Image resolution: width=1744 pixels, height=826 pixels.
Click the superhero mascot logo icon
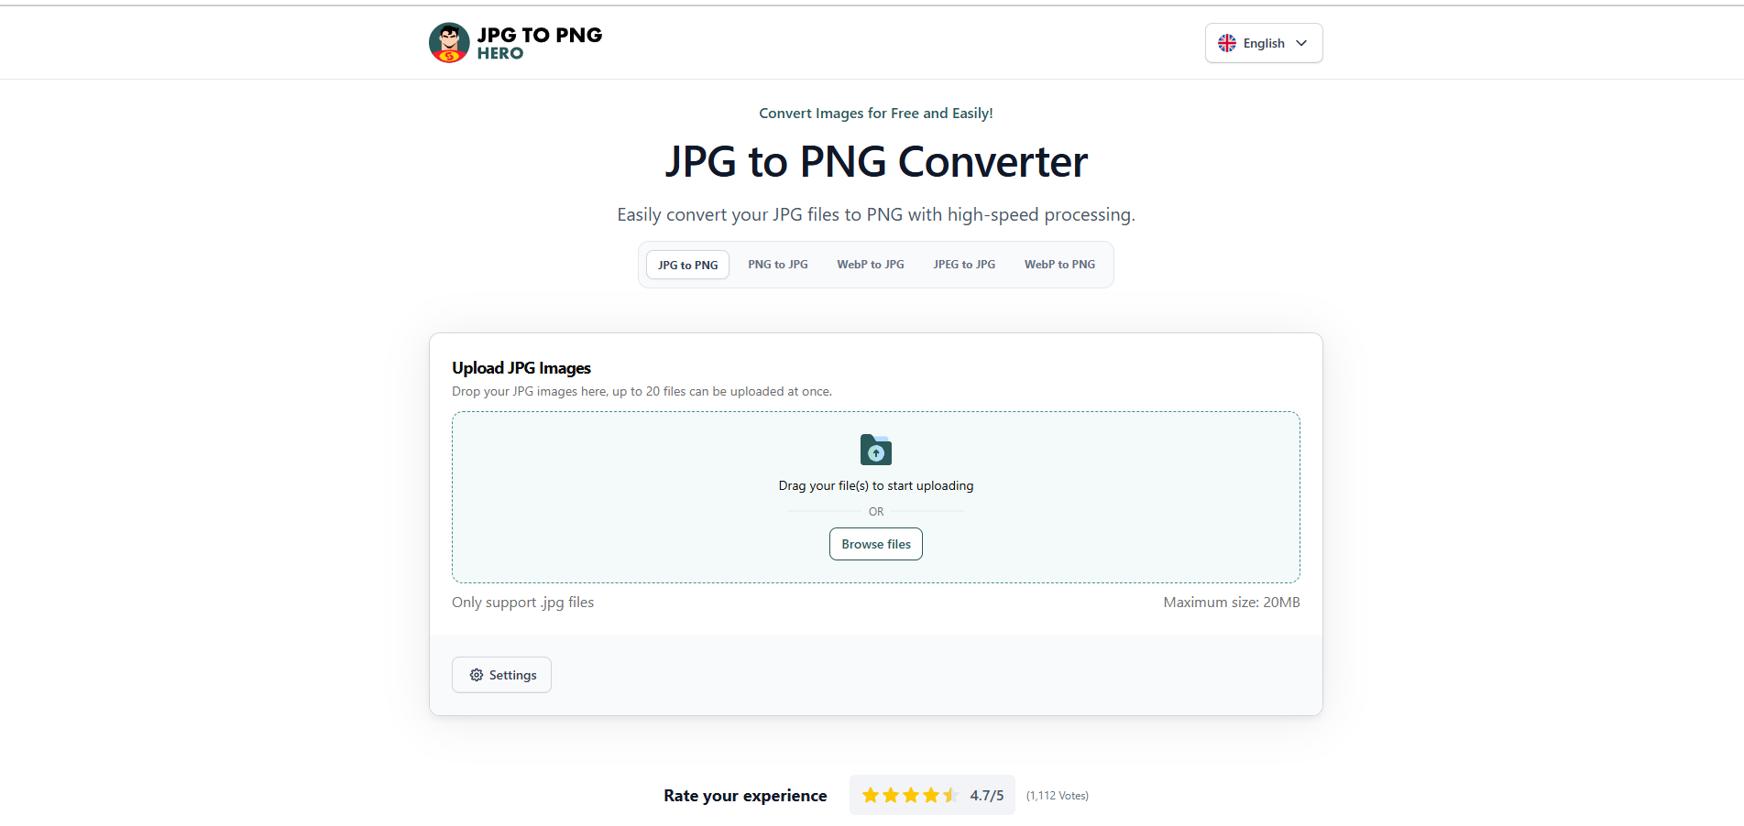(449, 43)
